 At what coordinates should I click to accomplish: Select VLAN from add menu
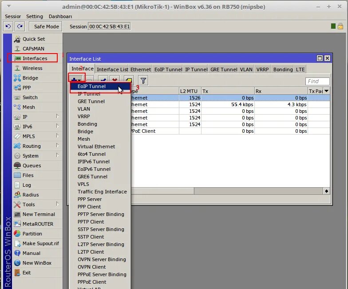click(x=100, y=109)
